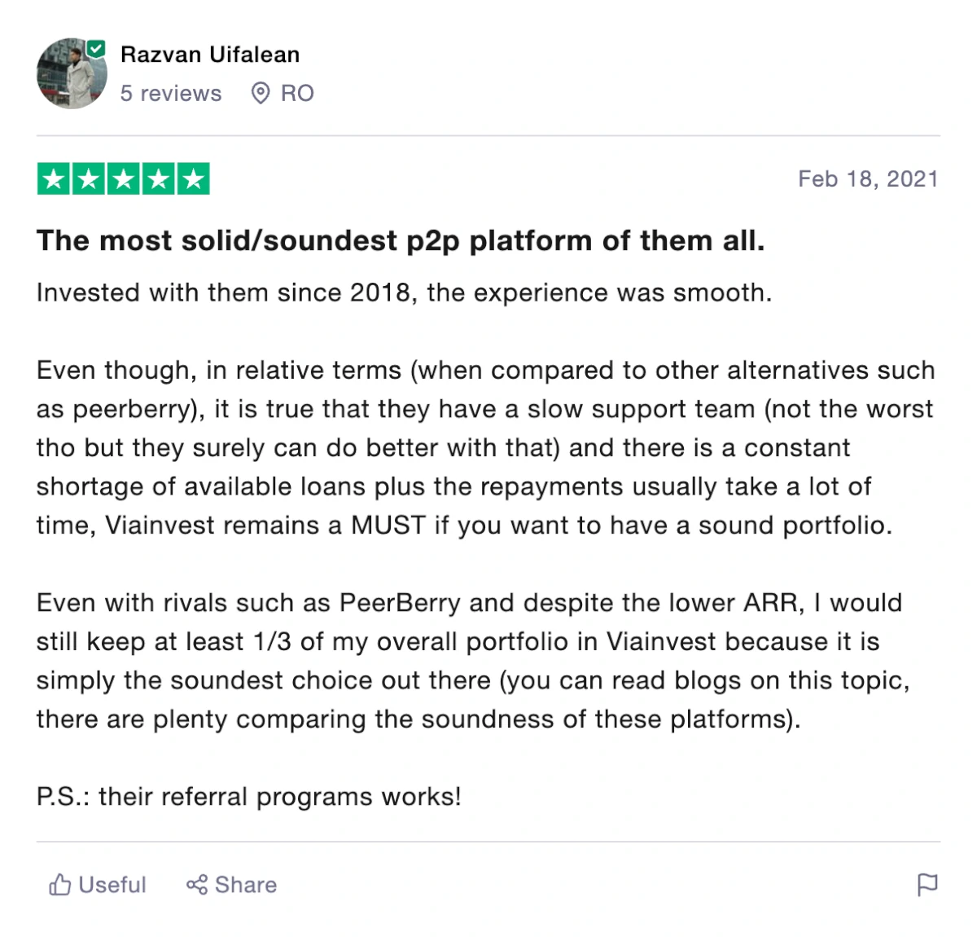Click the fourth green rating star
Screen dimensions: 977x937
coord(158,179)
